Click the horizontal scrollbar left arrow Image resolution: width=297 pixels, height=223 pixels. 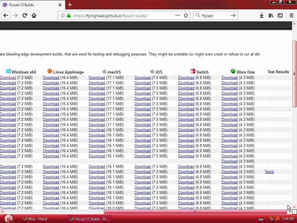pos(2,212)
